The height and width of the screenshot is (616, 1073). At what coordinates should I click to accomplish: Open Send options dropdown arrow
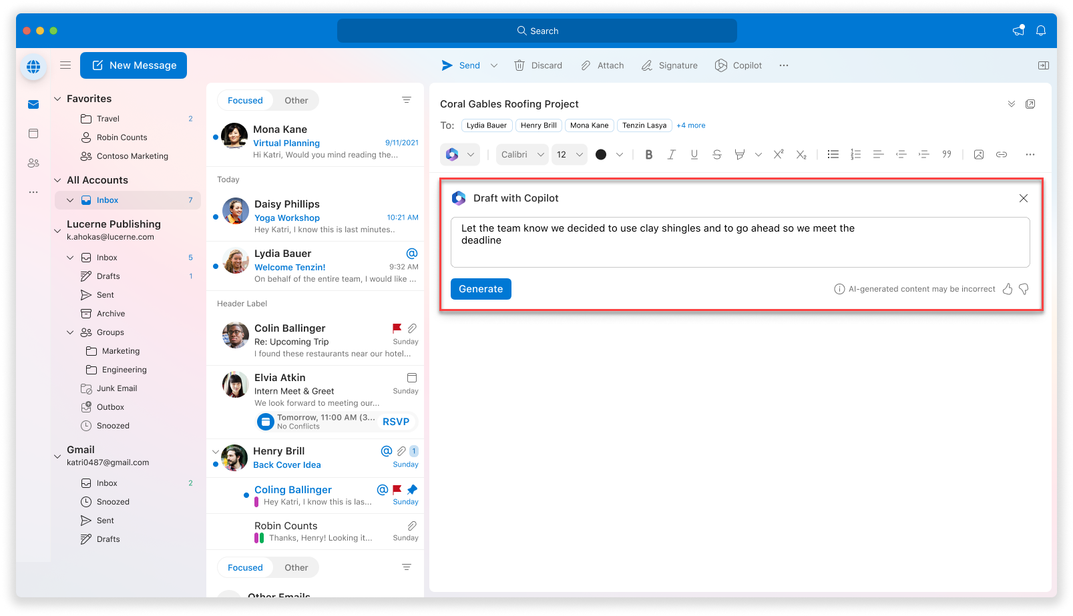[x=494, y=65]
